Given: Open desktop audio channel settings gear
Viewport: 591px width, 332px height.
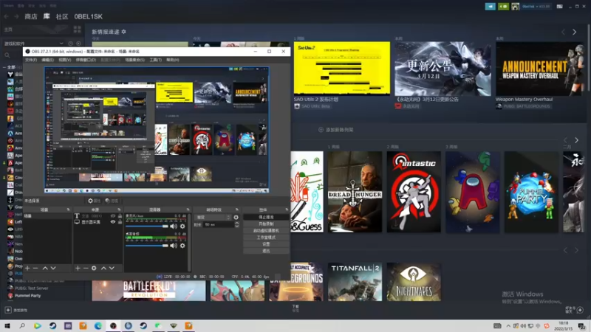Looking at the screenshot, I should pos(182,246).
